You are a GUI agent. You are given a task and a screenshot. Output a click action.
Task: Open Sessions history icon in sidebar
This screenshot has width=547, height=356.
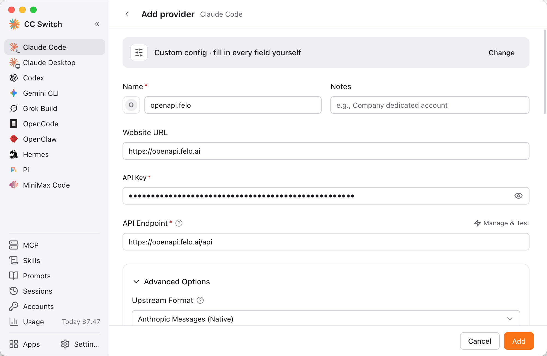tap(14, 291)
